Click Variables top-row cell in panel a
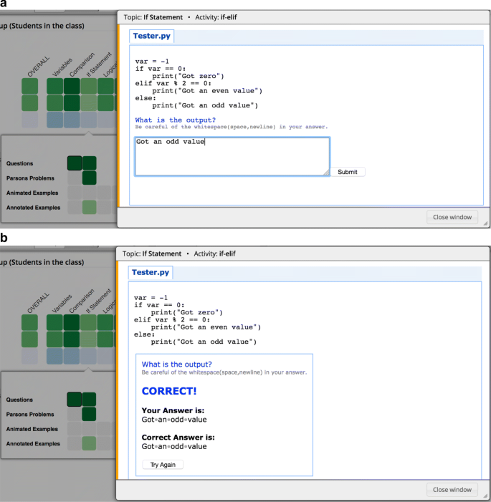 (54, 86)
